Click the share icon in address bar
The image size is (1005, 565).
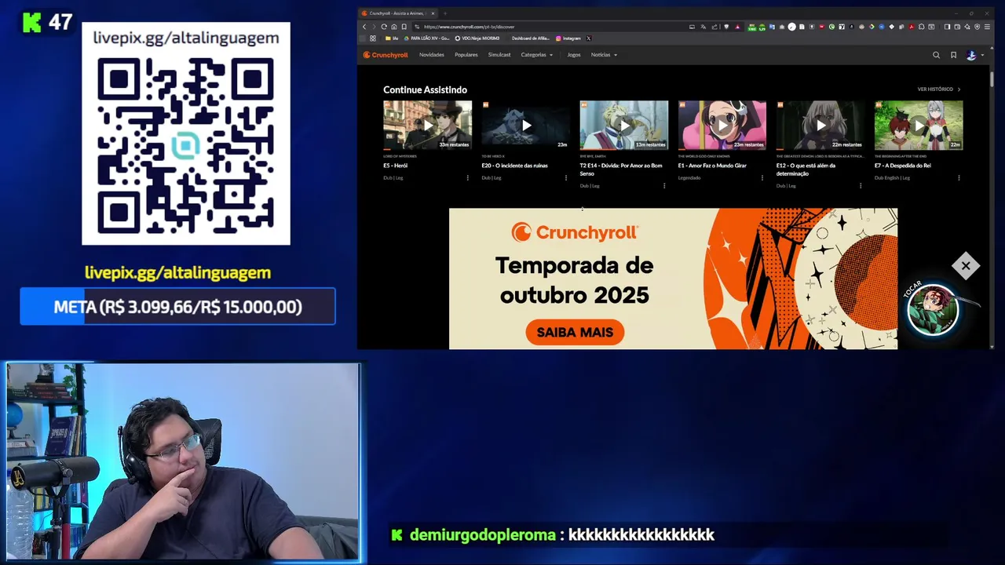[714, 27]
